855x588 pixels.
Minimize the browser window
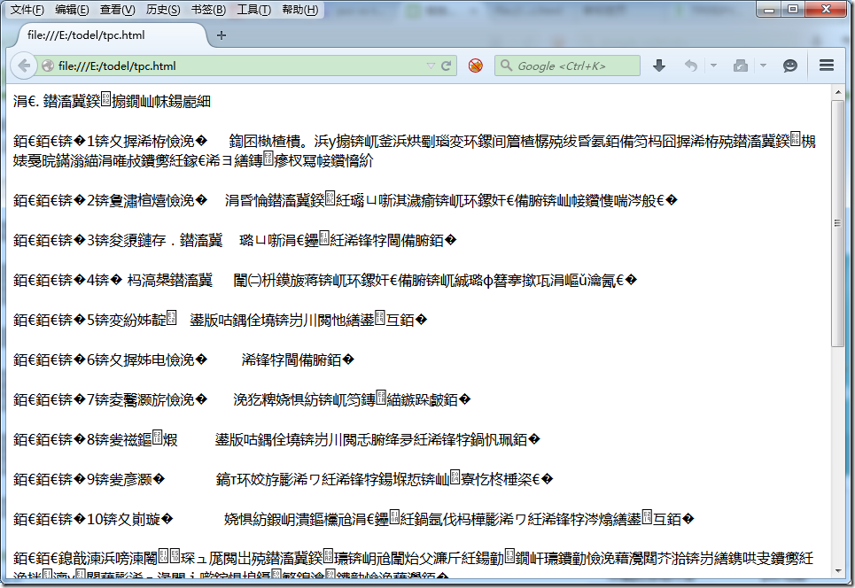pyautogui.click(x=769, y=9)
